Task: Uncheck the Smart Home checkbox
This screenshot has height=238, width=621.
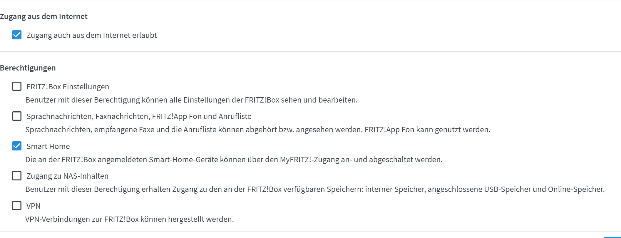Action: 17,146
